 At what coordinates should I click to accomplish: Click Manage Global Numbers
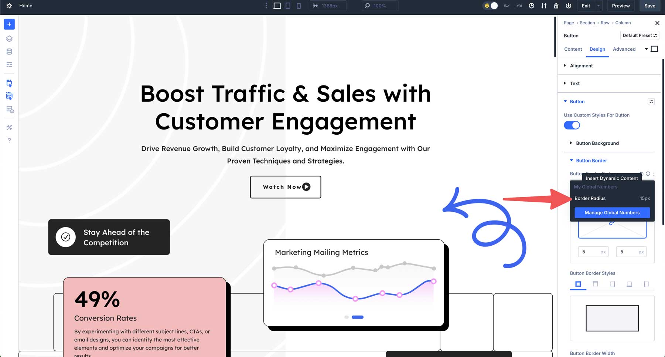coord(612,212)
